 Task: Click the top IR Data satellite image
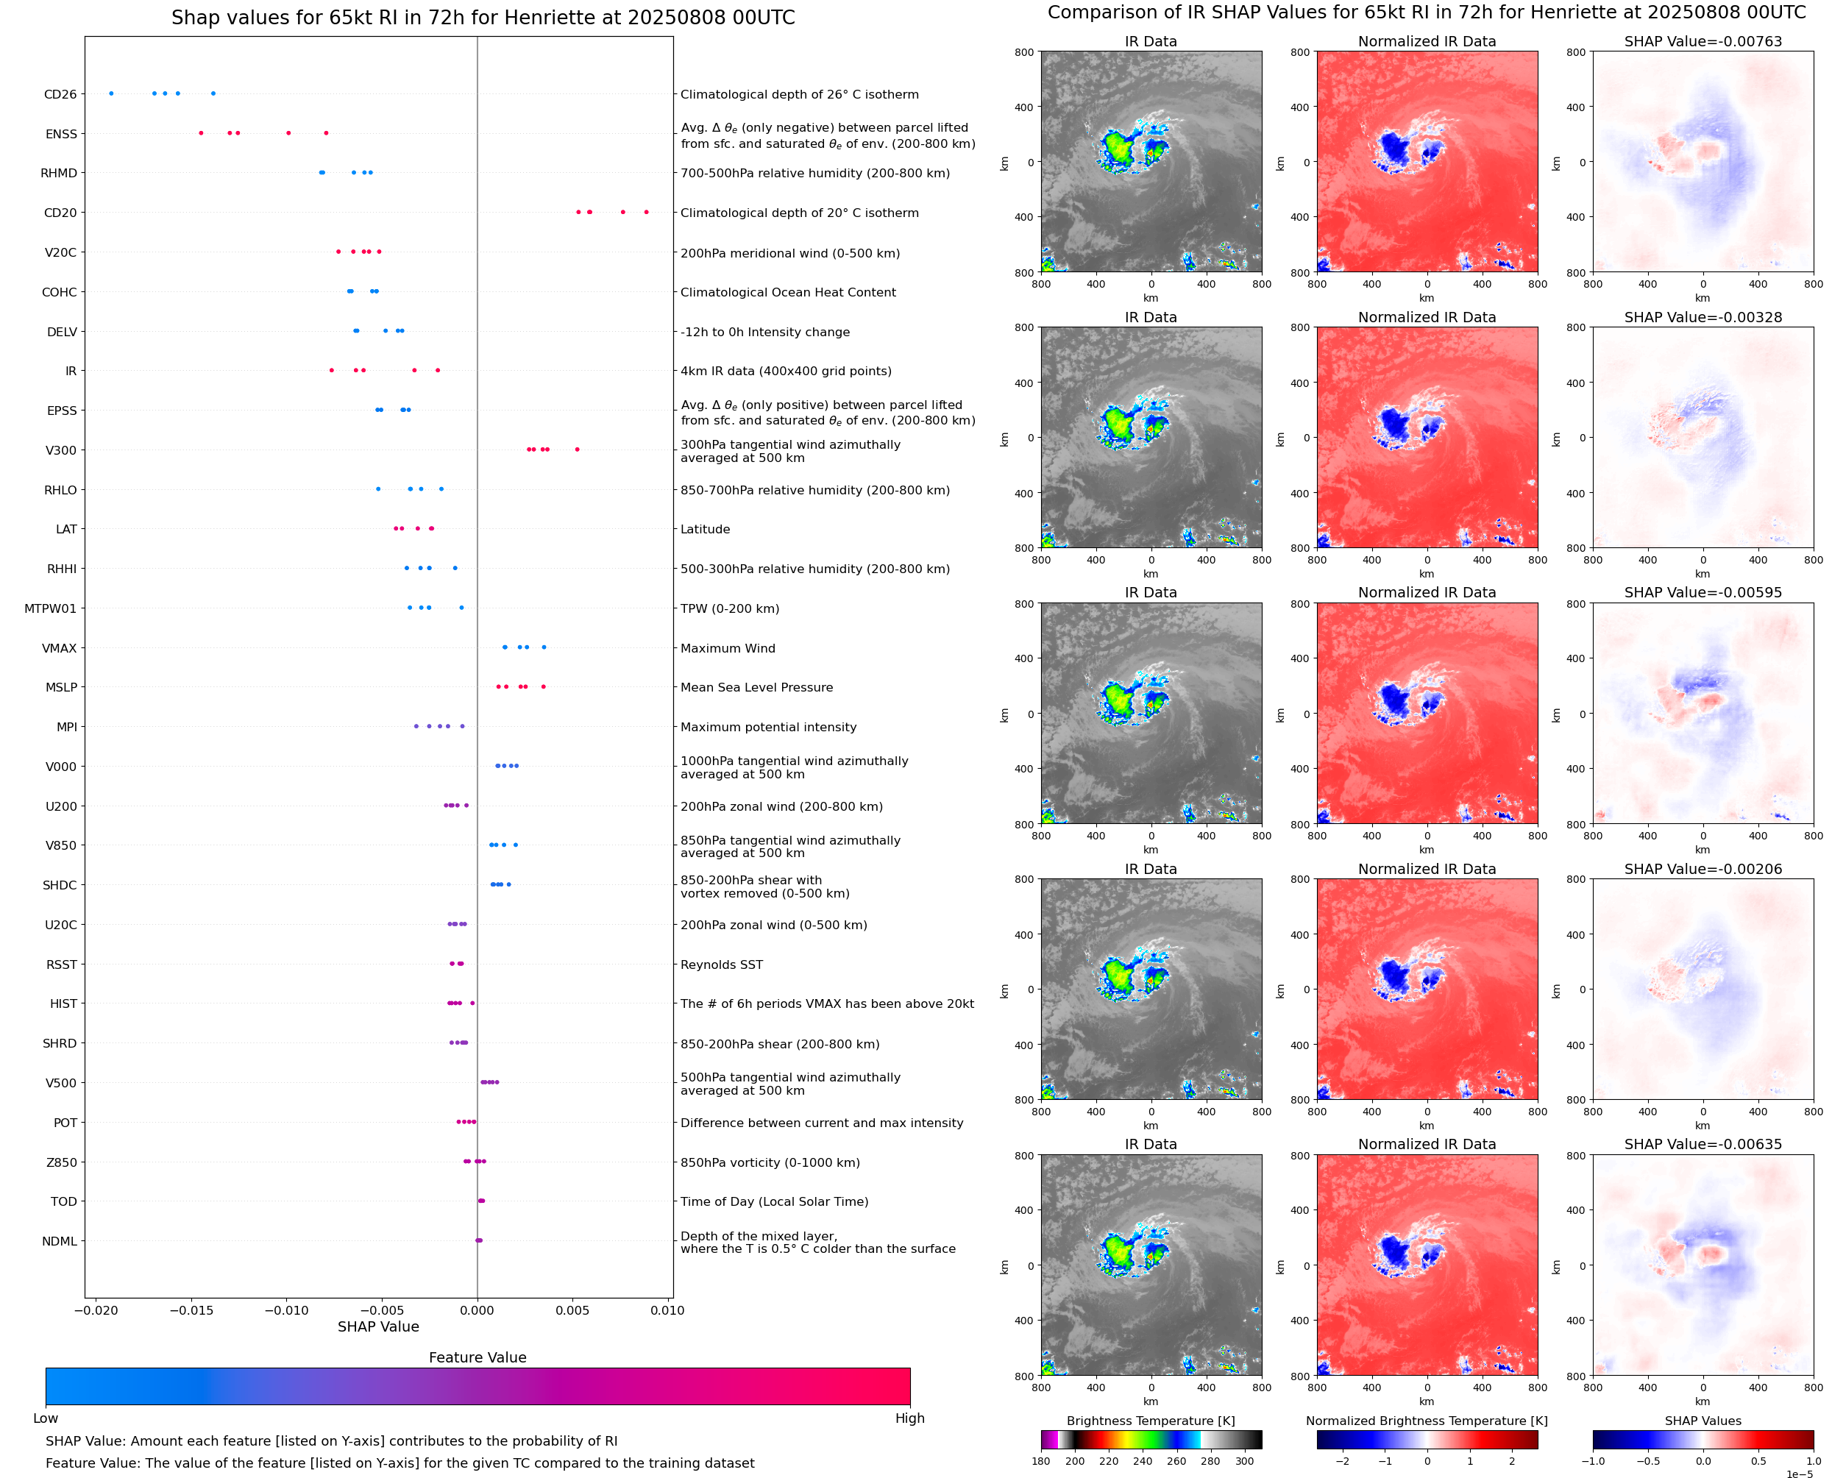tap(1151, 162)
